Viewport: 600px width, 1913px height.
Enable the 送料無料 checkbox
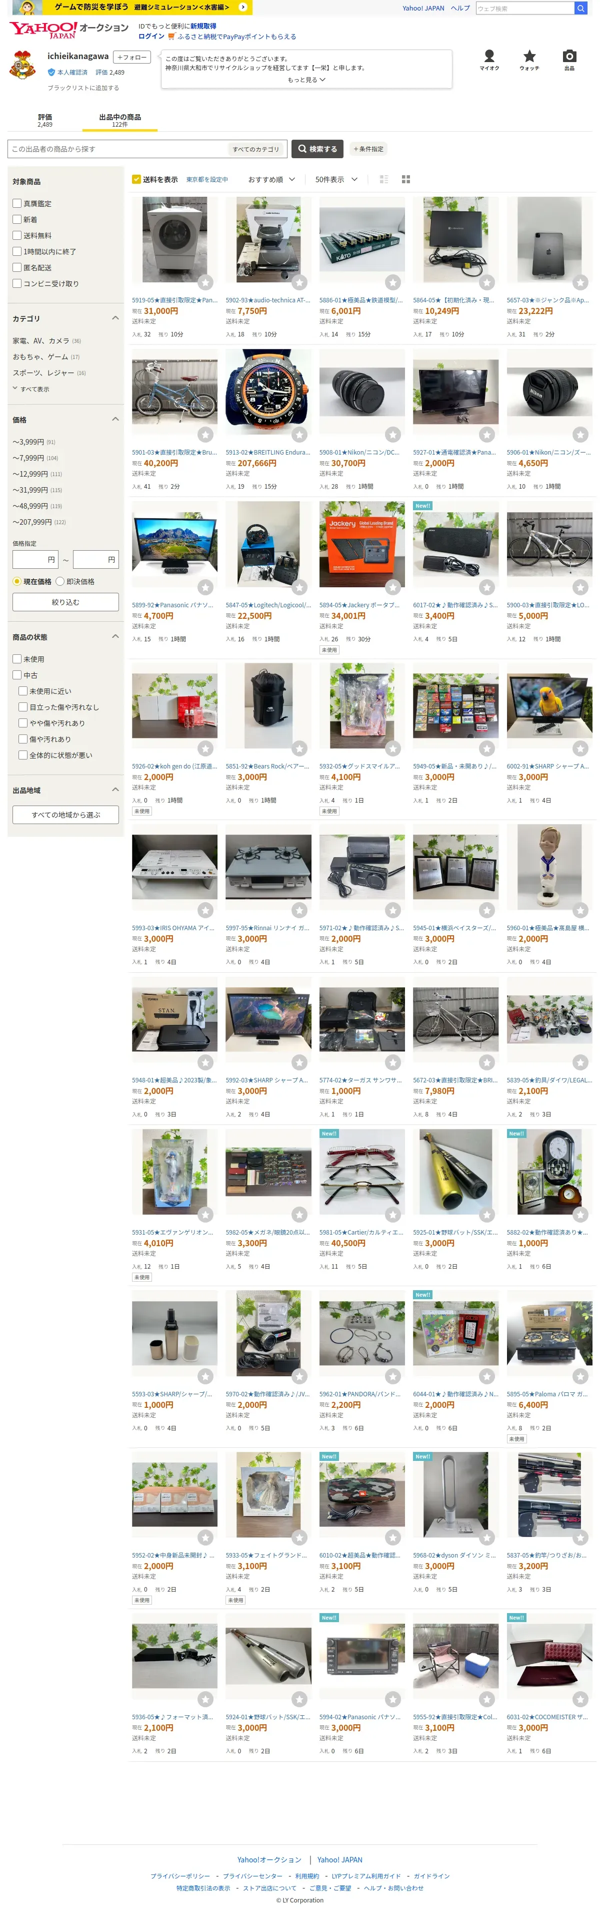pyautogui.click(x=17, y=235)
